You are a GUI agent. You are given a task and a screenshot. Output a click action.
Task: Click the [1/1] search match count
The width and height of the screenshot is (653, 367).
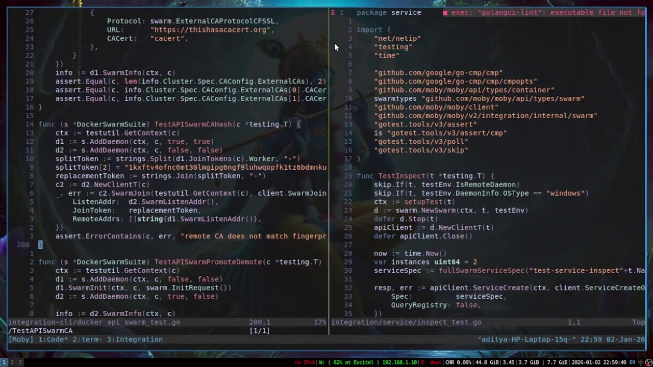(x=260, y=331)
